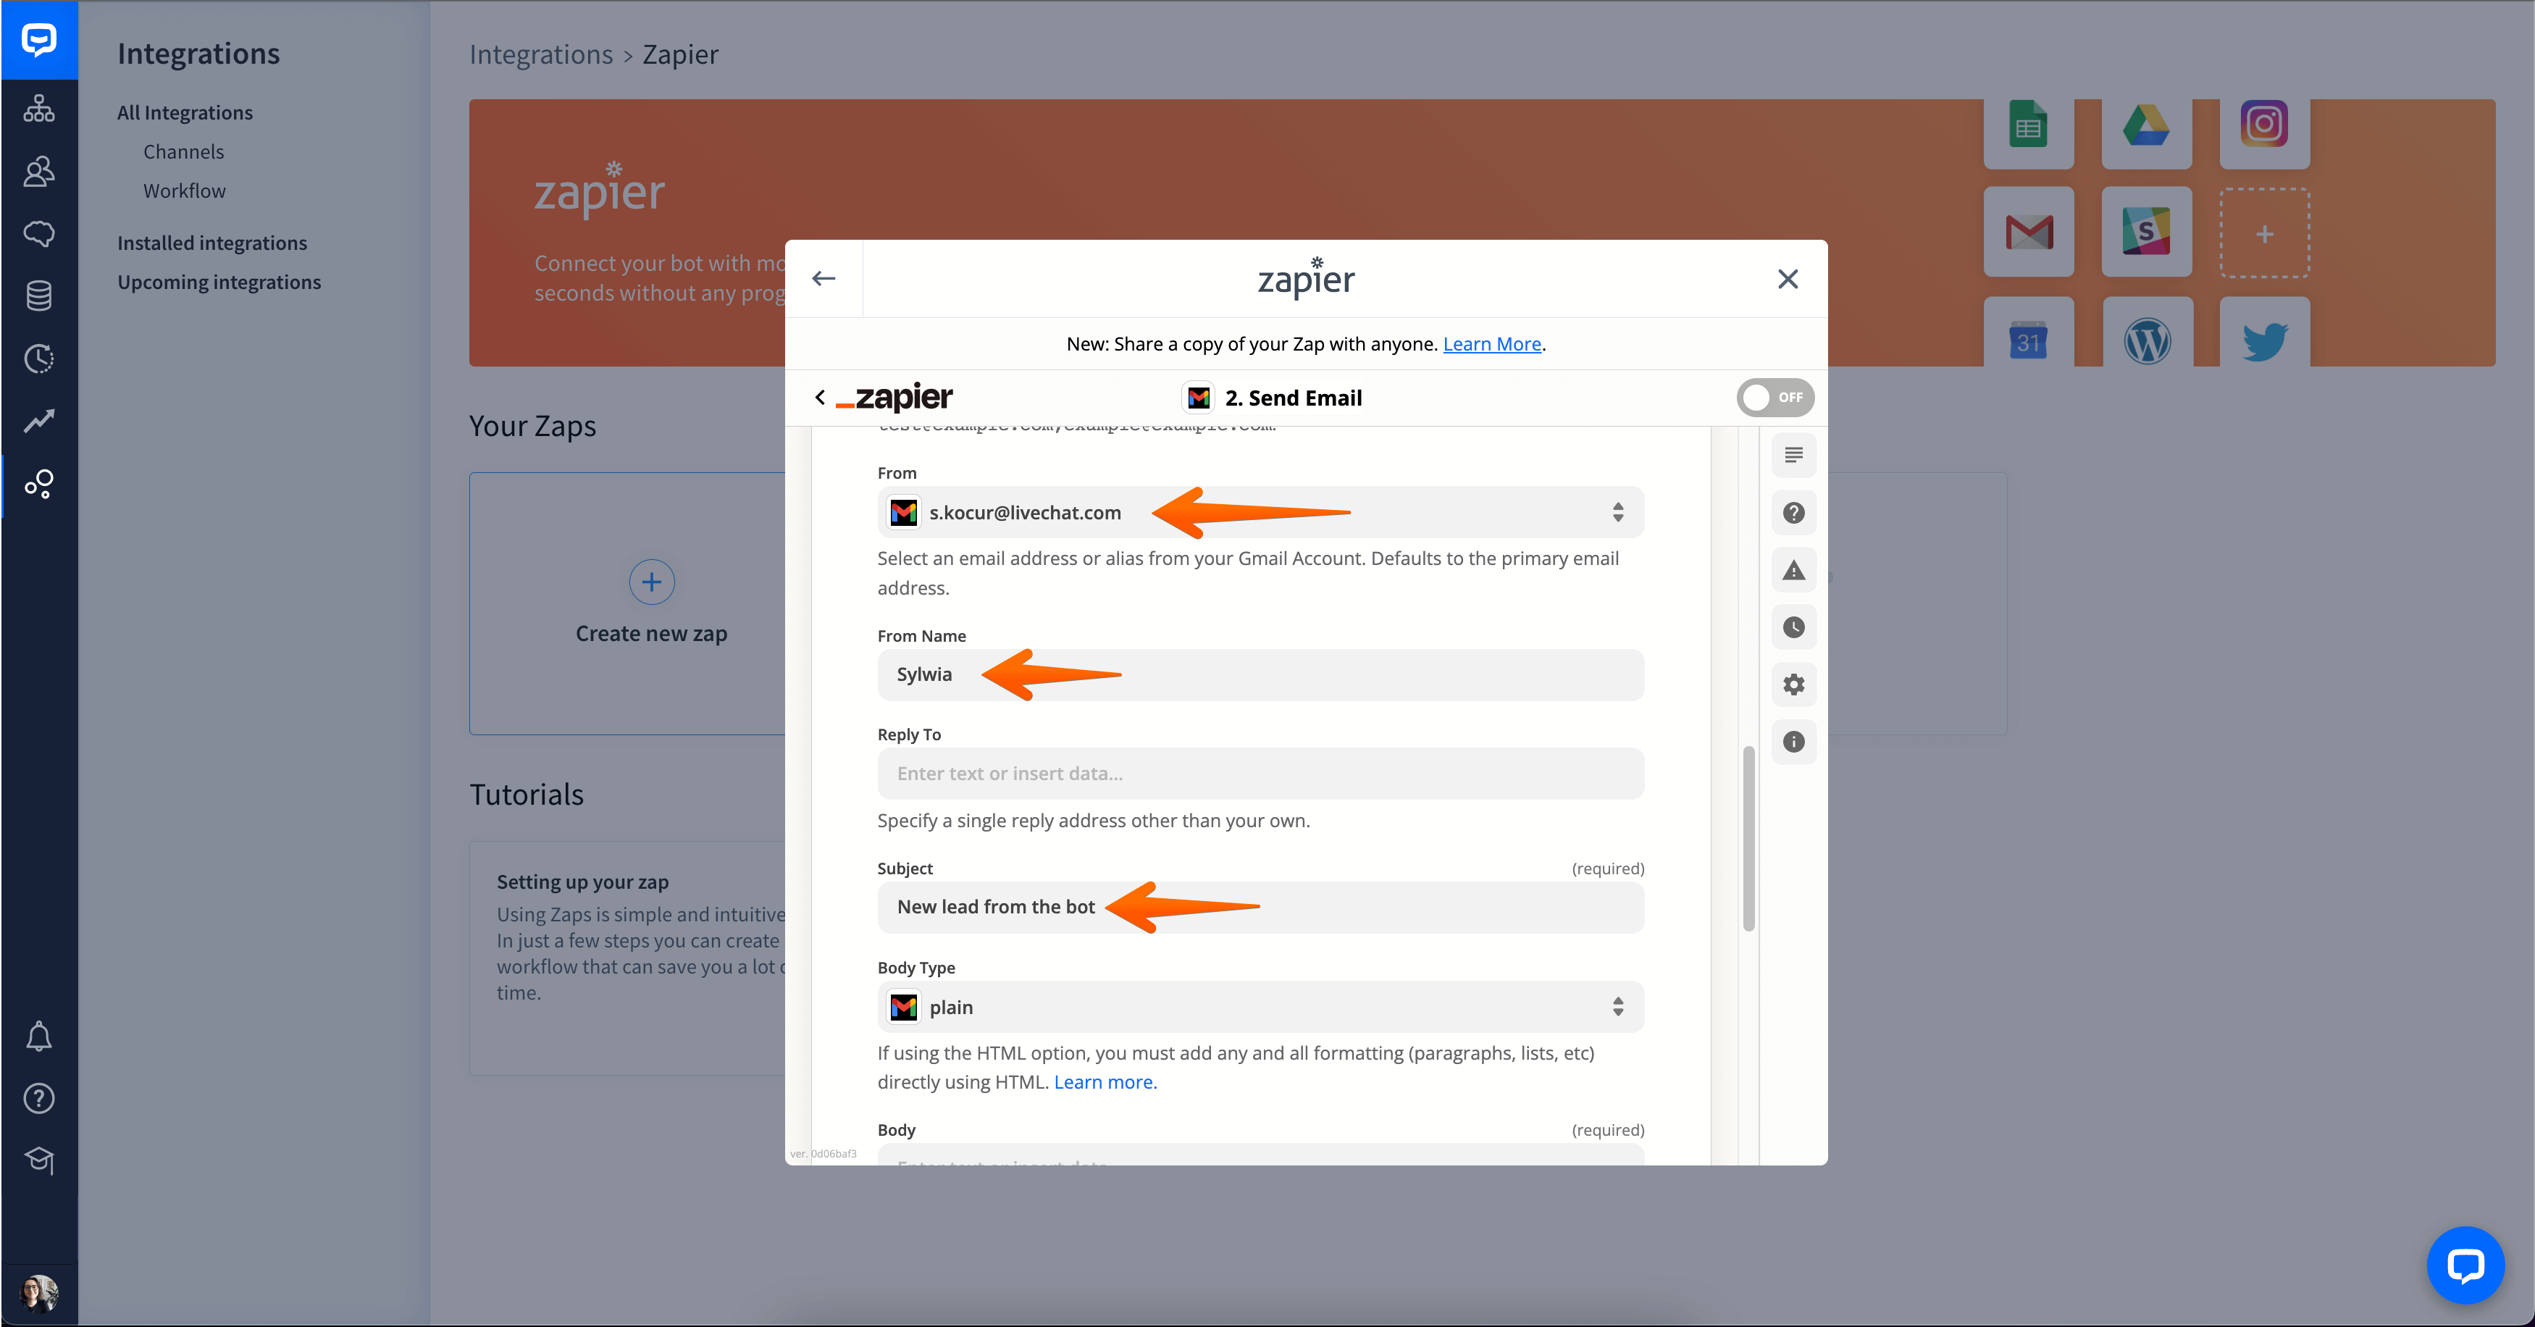Open the Zap notes icon in the right rail
The image size is (2535, 1327).
coord(1794,455)
